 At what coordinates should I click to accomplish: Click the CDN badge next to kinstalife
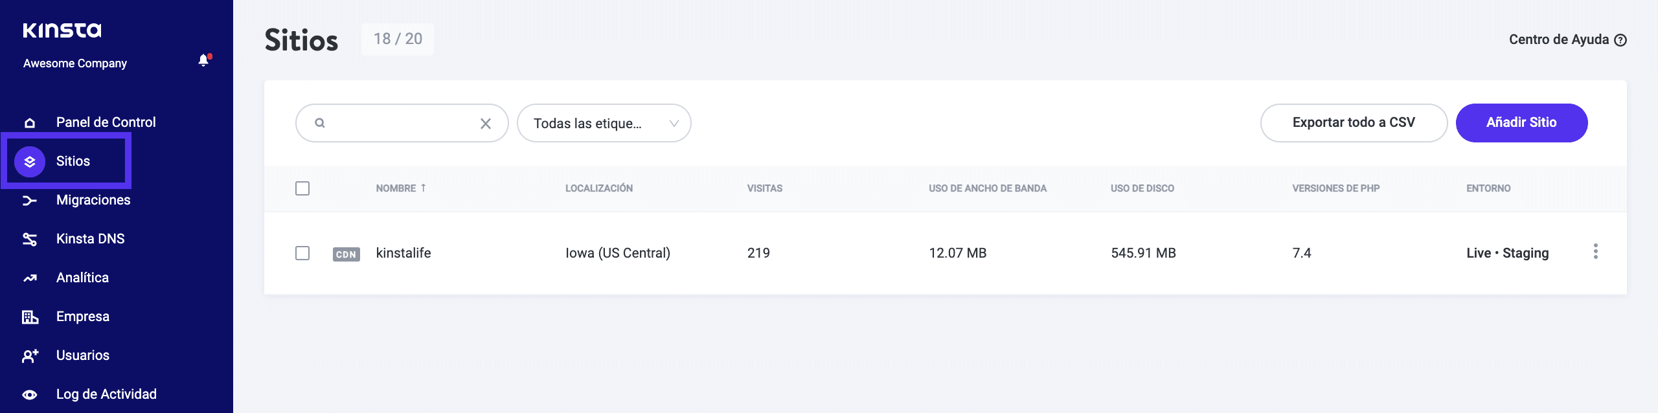[346, 255]
